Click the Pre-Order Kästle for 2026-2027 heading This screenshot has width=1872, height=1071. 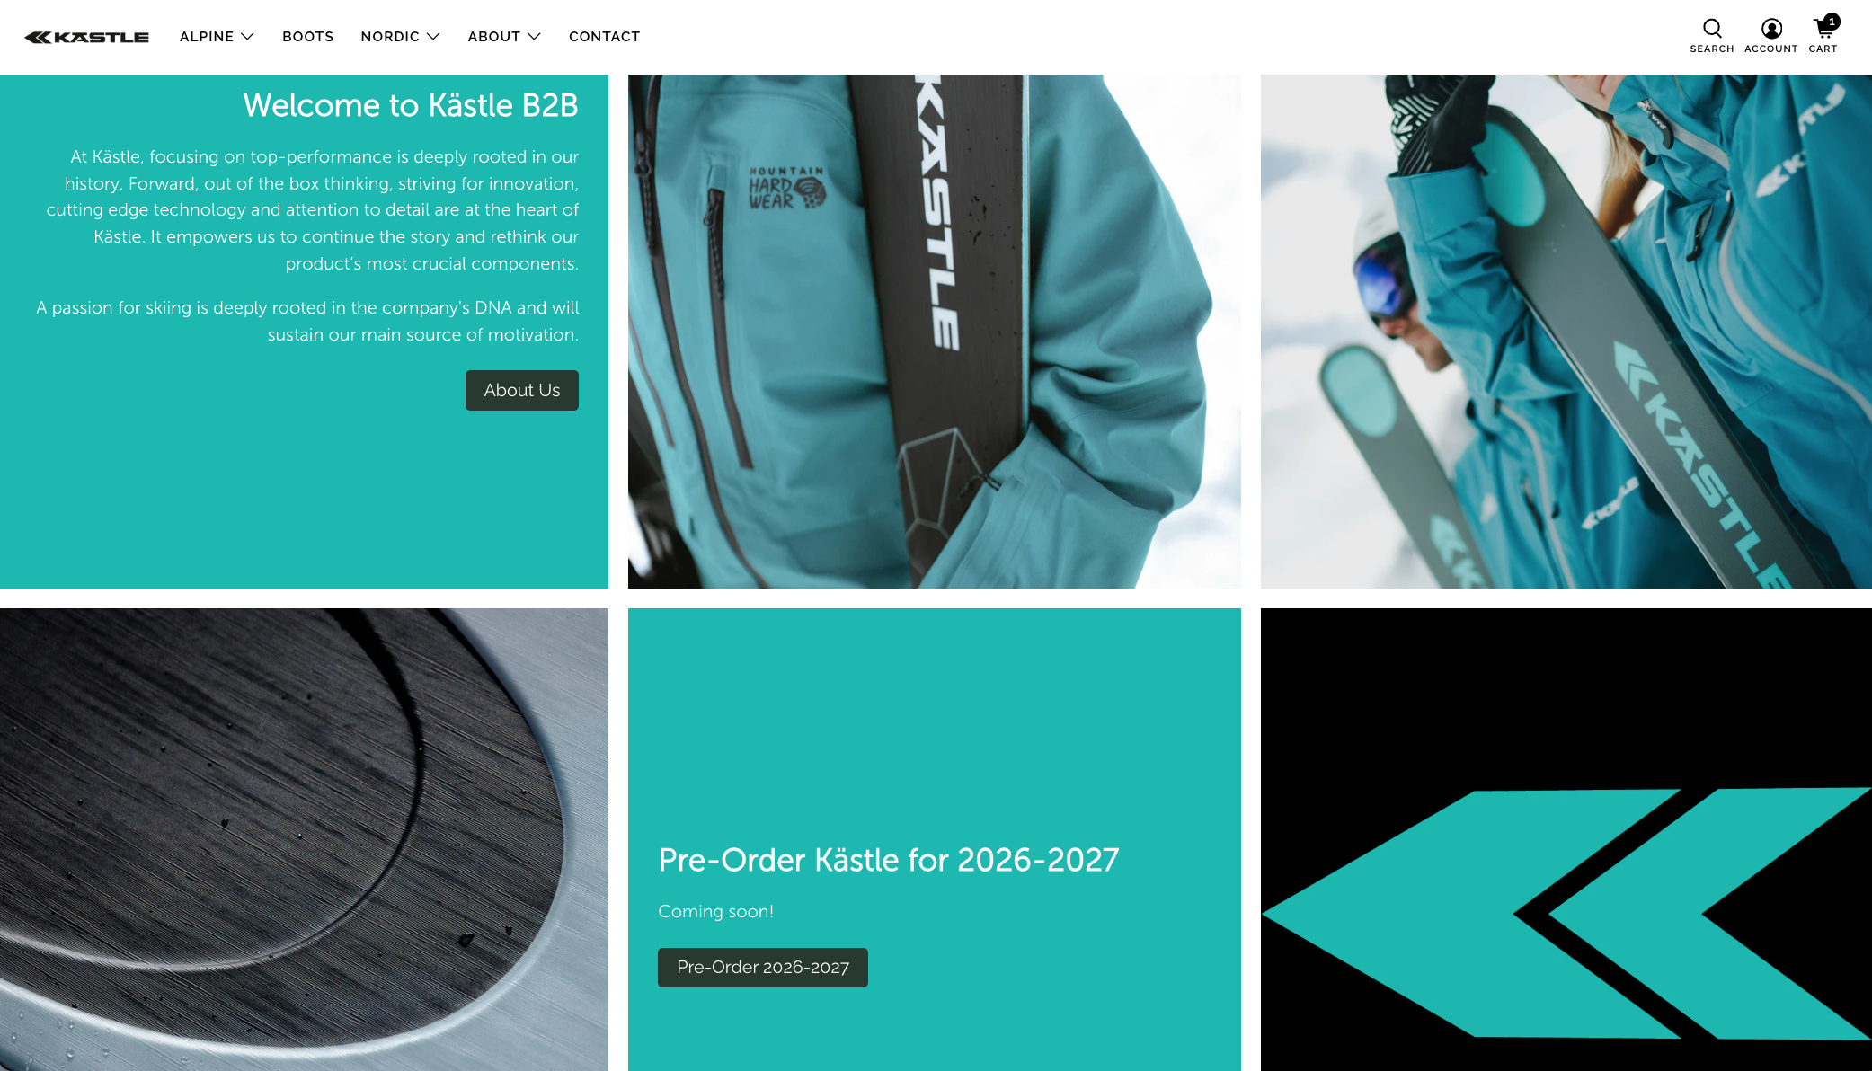889,860
